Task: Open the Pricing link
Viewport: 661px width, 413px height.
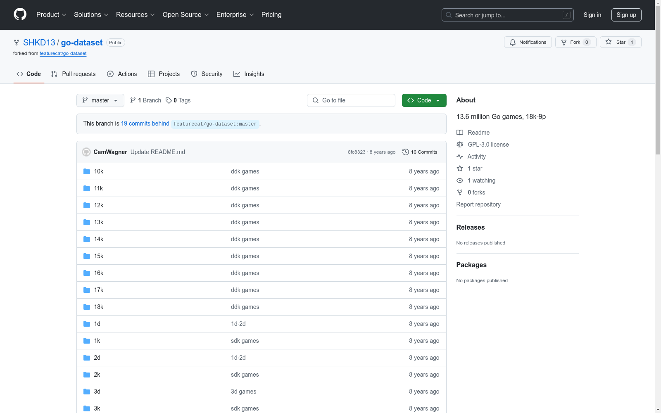Action: pyautogui.click(x=271, y=15)
